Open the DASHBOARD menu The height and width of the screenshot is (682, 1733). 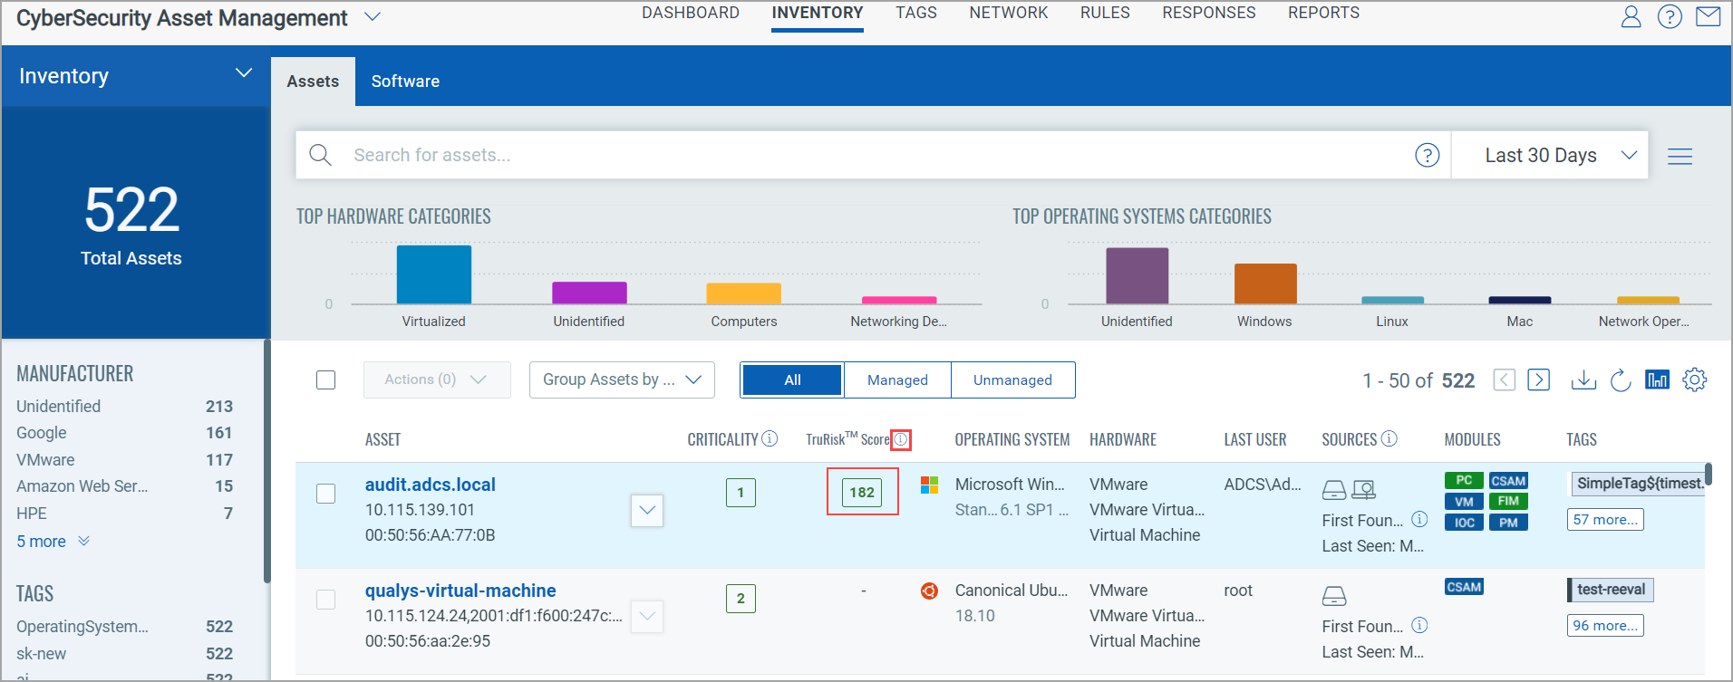point(691,13)
